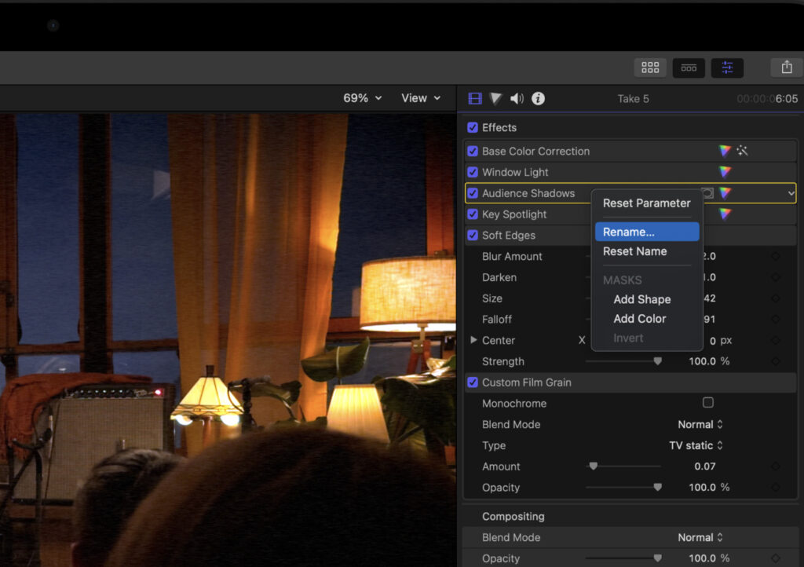Expand the Center parameter disclosure triangle

click(473, 340)
